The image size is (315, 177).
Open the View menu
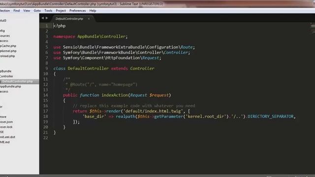(27, 11)
